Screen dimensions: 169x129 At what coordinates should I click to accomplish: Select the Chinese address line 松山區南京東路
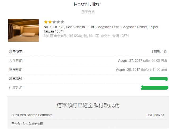(86, 36)
